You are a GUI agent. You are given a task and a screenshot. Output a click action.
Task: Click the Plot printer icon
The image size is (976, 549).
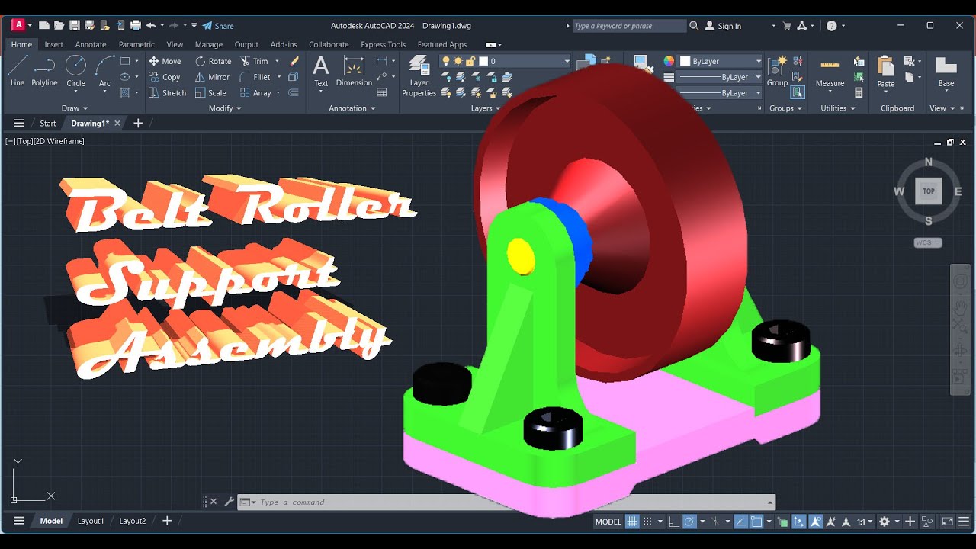point(135,26)
